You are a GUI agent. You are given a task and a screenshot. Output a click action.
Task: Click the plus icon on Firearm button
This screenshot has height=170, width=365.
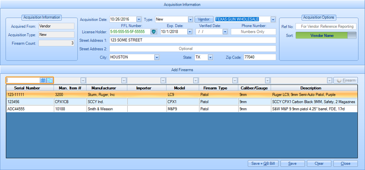tap(339, 81)
